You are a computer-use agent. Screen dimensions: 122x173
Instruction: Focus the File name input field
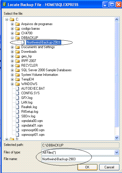[x=80, y=159]
